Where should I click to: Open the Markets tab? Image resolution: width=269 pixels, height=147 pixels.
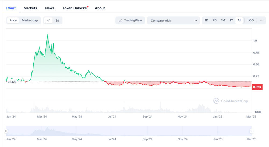30,8
